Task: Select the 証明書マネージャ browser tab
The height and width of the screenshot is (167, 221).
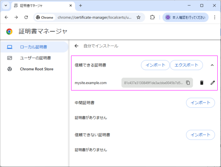Action: click(x=43, y=6)
